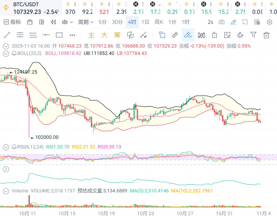Click the funnel filter icon

(x=253, y=35)
